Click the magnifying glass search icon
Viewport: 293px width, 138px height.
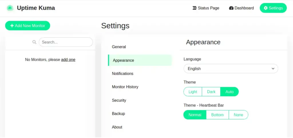tap(34, 42)
